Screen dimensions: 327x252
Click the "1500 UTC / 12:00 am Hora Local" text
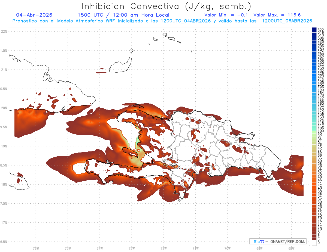point(123,15)
